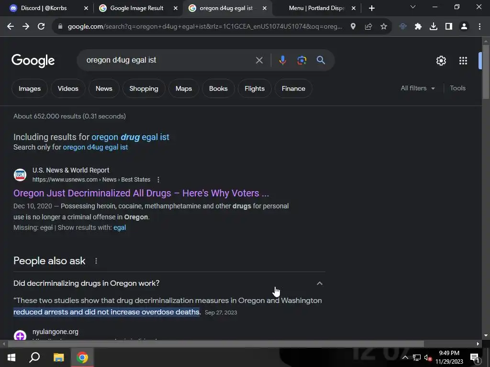490x367 pixels.
Task: Open search Tools
Action: coord(457,88)
